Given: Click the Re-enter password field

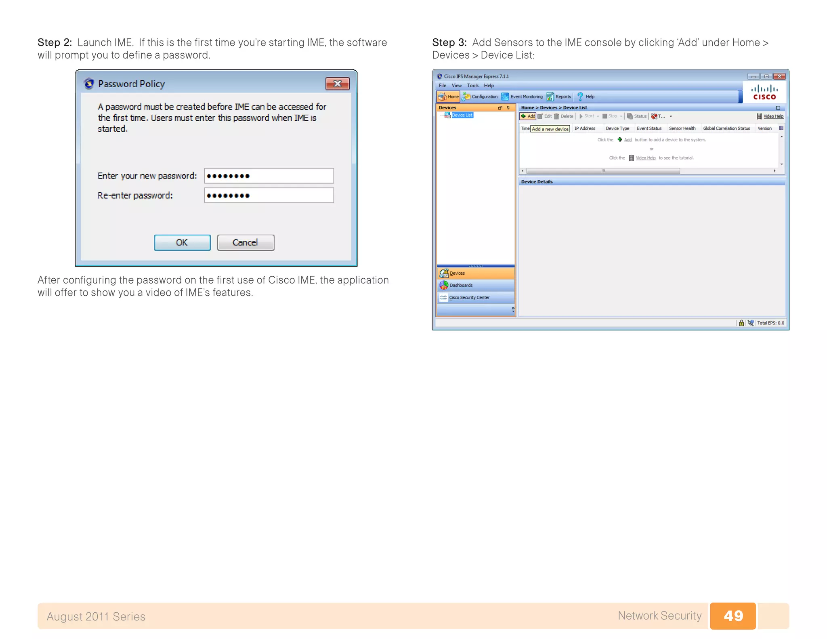Looking at the screenshot, I should point(269,195).
